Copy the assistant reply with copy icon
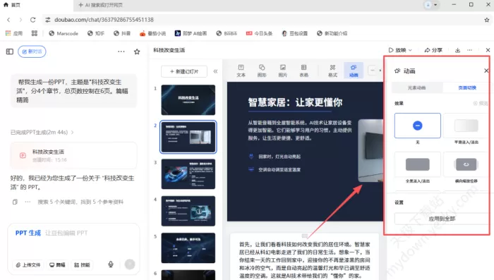494x280 pixels. pyautogui.click(x=15, y=202)
